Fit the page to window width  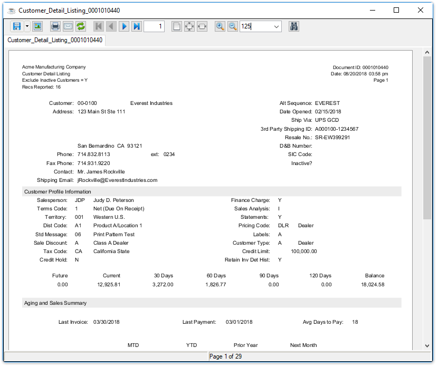(x=202, y=26)
